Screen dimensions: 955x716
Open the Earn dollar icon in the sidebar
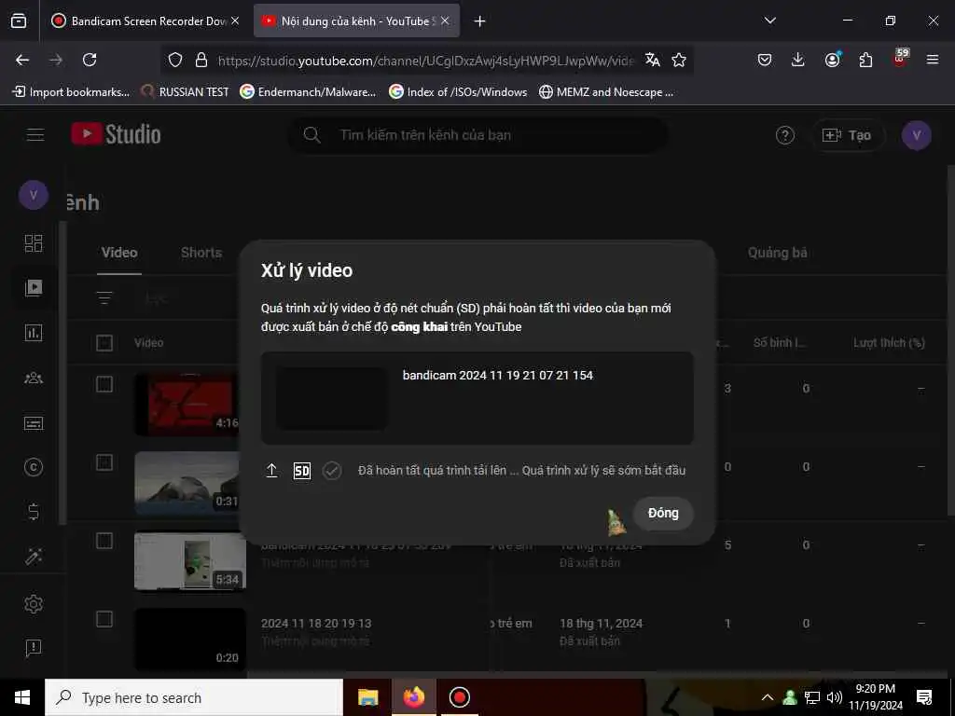click(34, 512)
